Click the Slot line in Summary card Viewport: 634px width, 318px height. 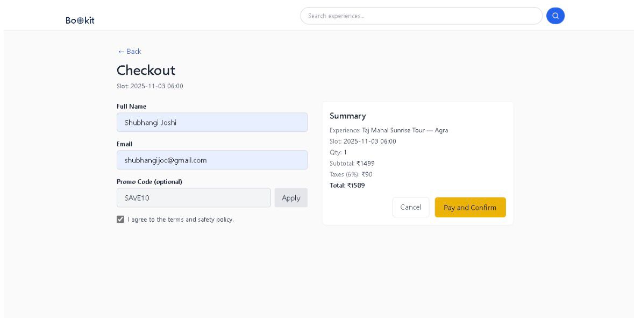[362, 141]
